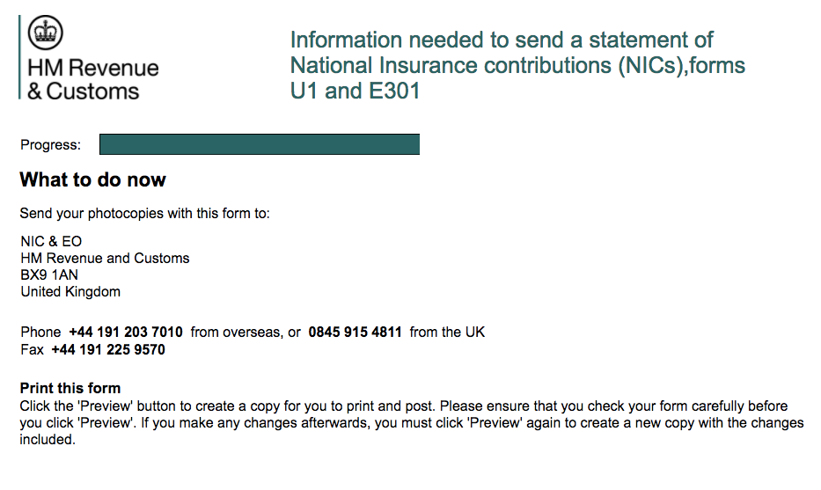Image resolution: width=821 pixels, height=490 pixels.
Task: Click the 'Fax' label
Action: [x=33, y=350]
